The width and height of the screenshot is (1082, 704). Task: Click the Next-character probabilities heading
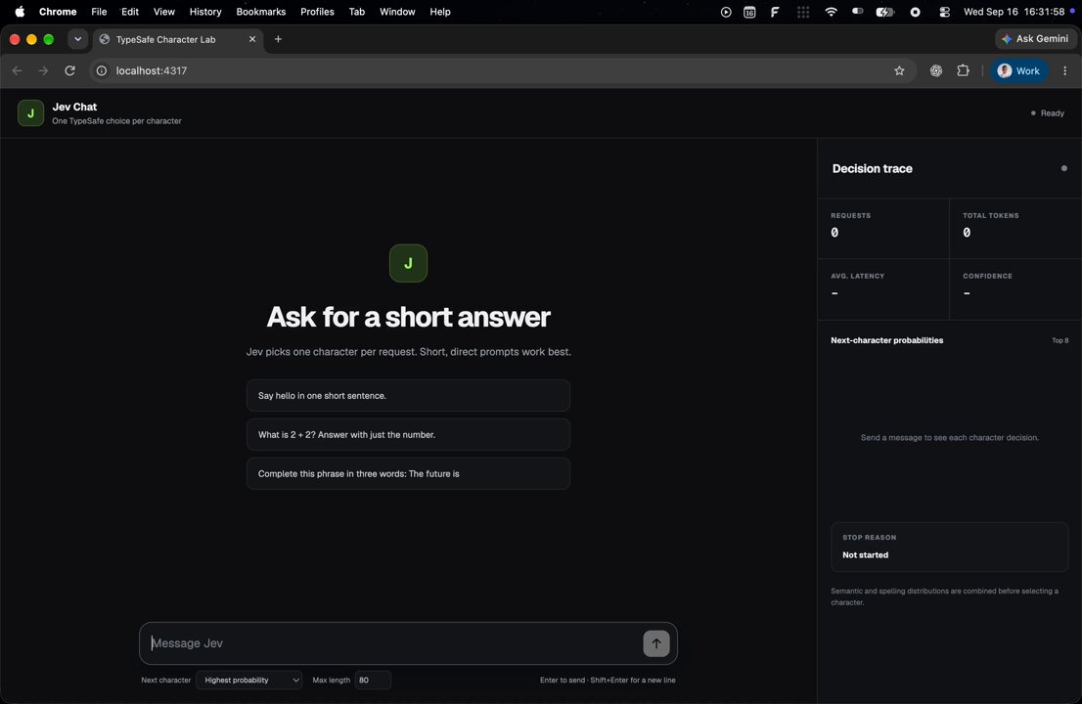pyautogui.click(x=886, y=340)
